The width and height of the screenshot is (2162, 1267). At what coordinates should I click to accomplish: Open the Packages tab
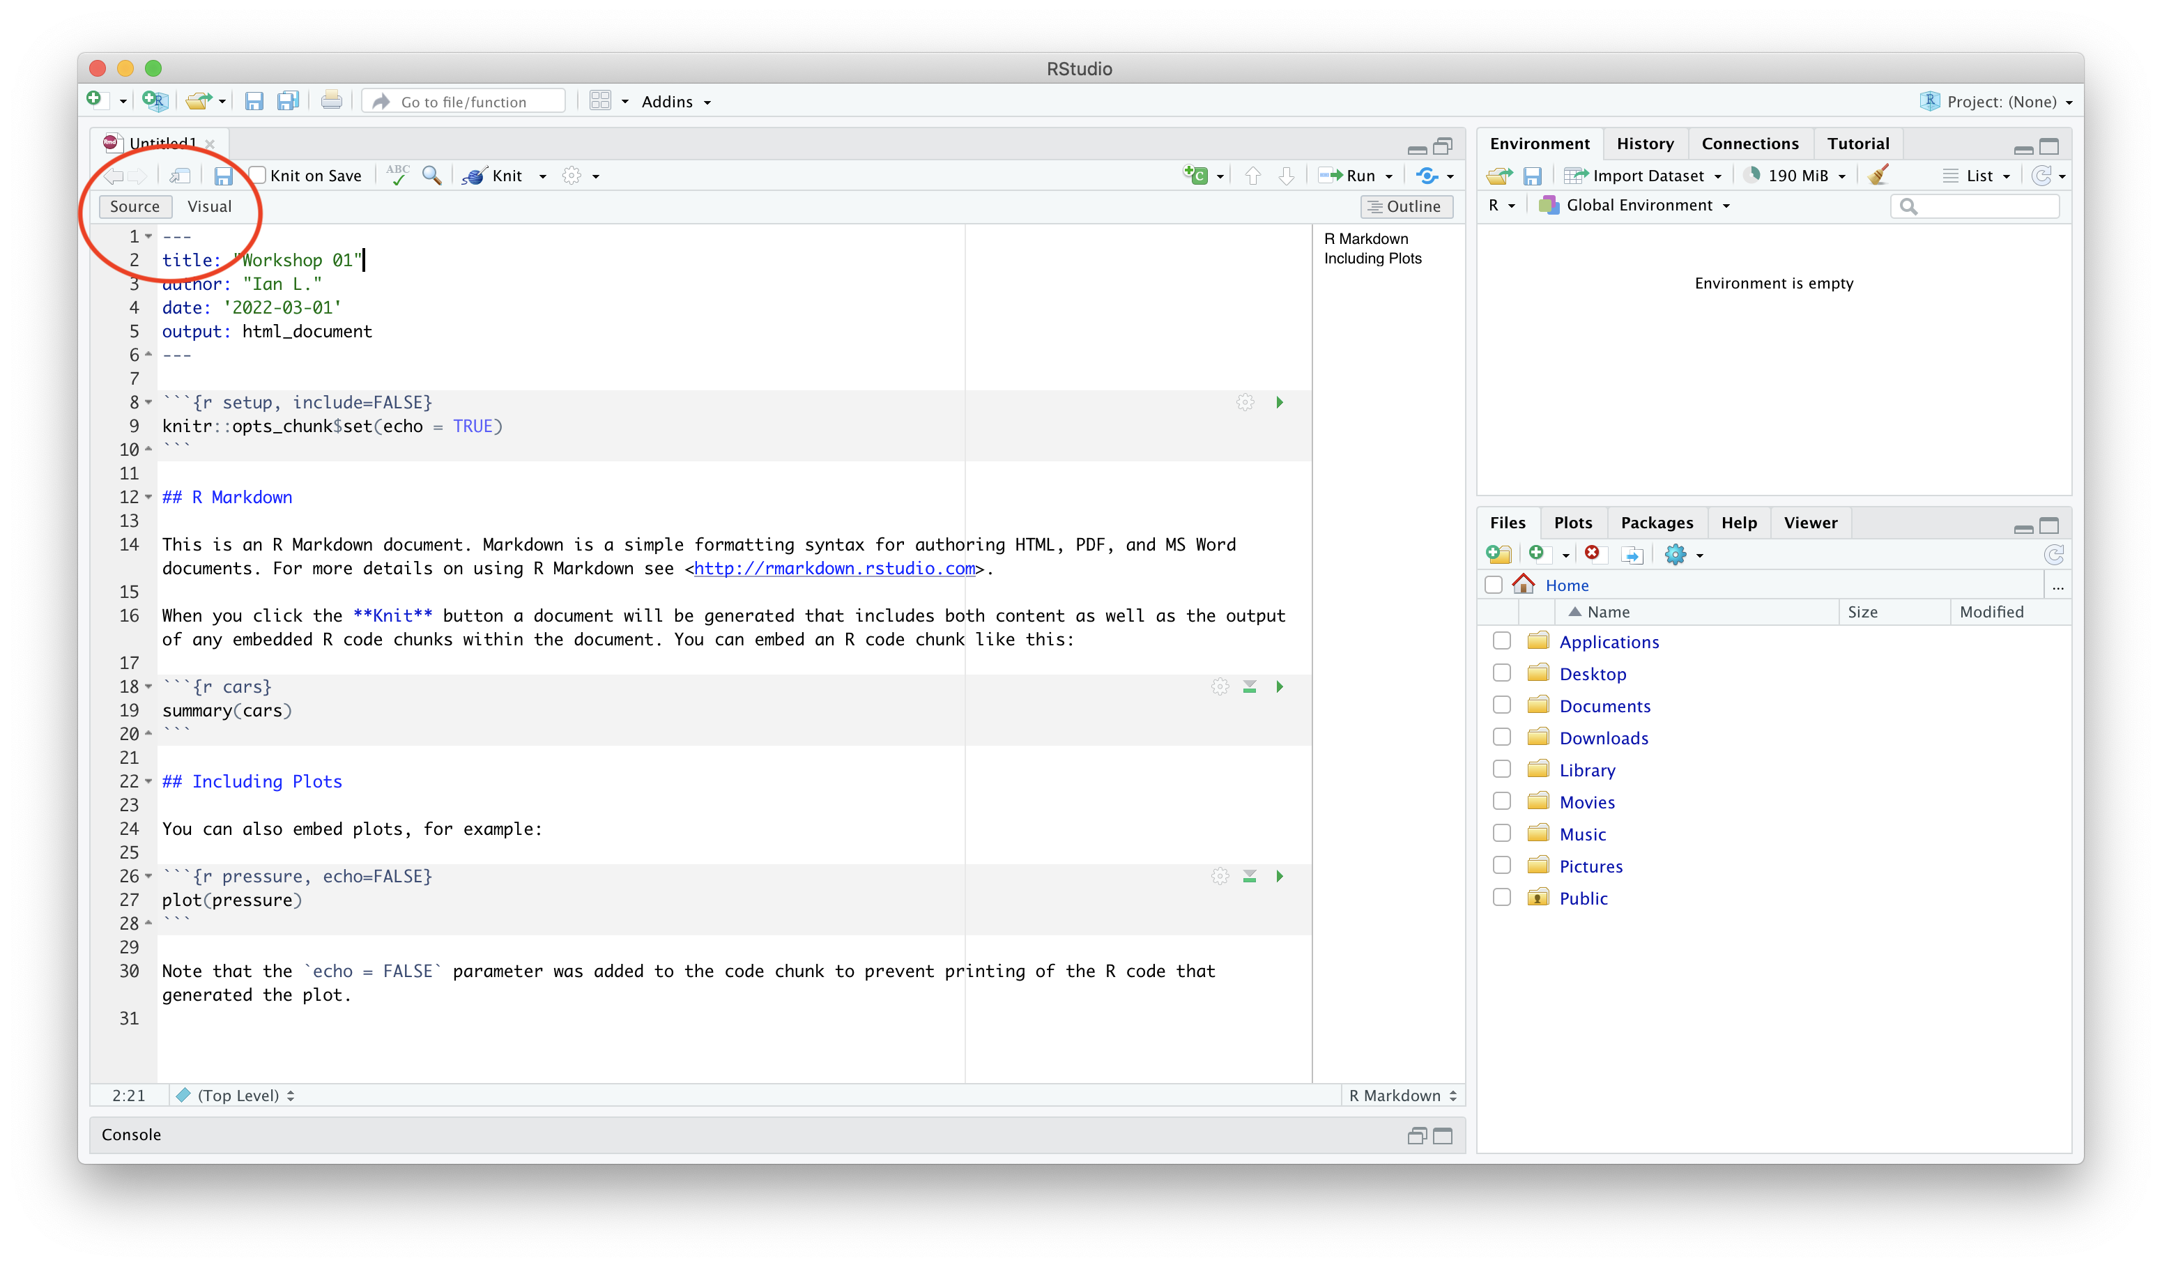pyautogui.click(x=1657, y=523)
